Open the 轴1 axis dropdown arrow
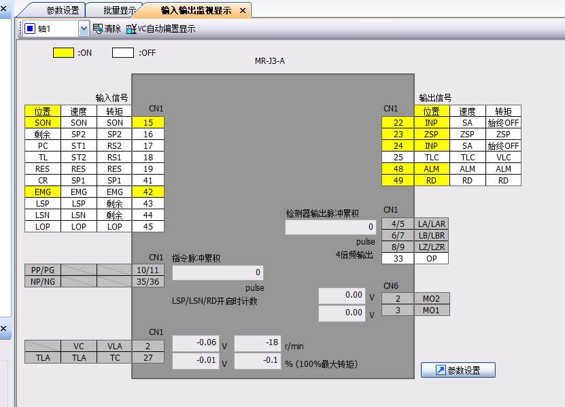 coord(84,29)
